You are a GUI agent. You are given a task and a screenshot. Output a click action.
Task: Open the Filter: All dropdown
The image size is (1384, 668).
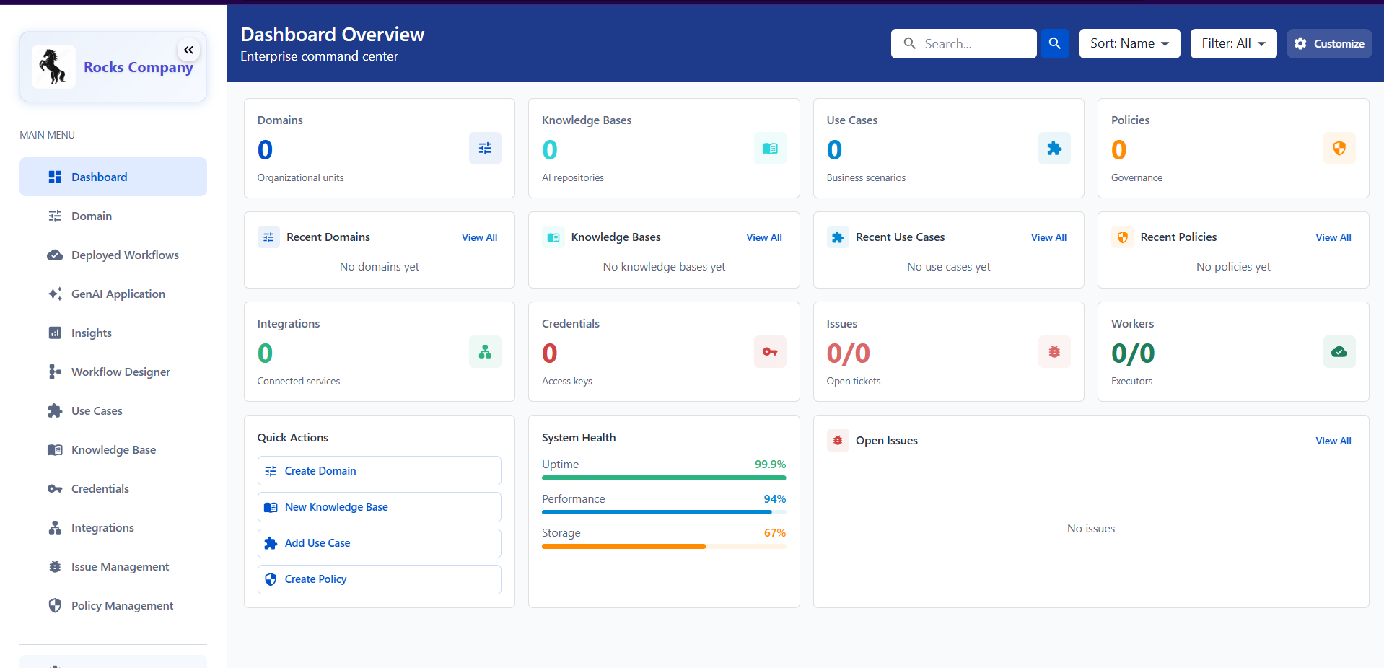1233,43
